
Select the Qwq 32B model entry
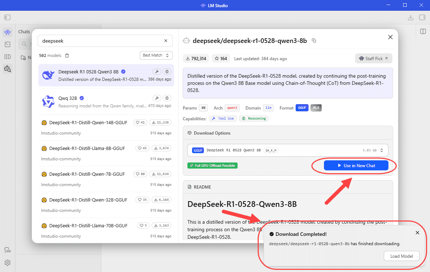106,102
